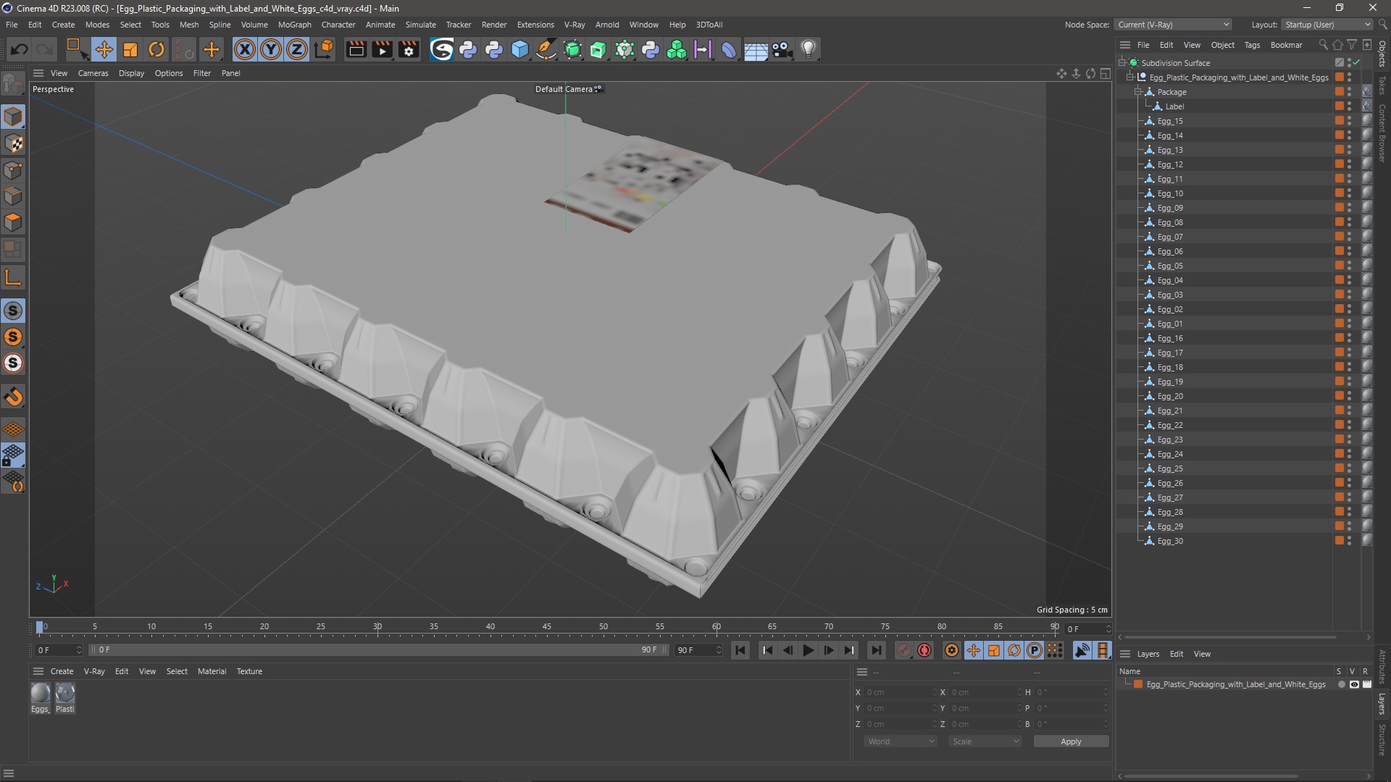Click the Apply button
The image size is (1391, 782).
[x=1070, y=741]
